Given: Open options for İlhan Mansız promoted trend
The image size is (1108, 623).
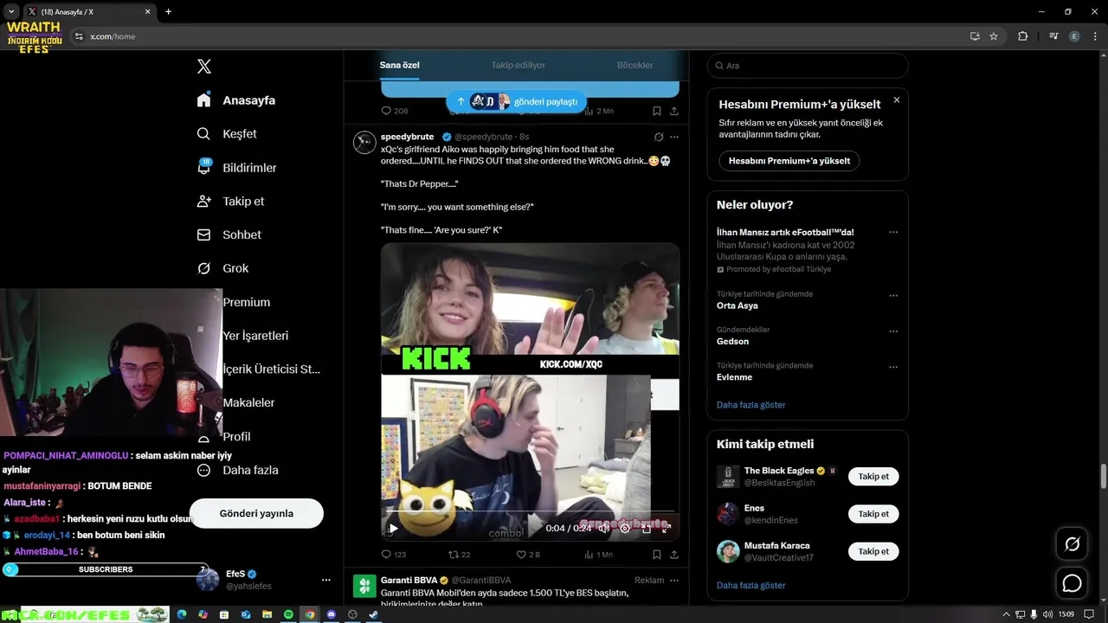Looking at the screenshot, I should 893,232.
